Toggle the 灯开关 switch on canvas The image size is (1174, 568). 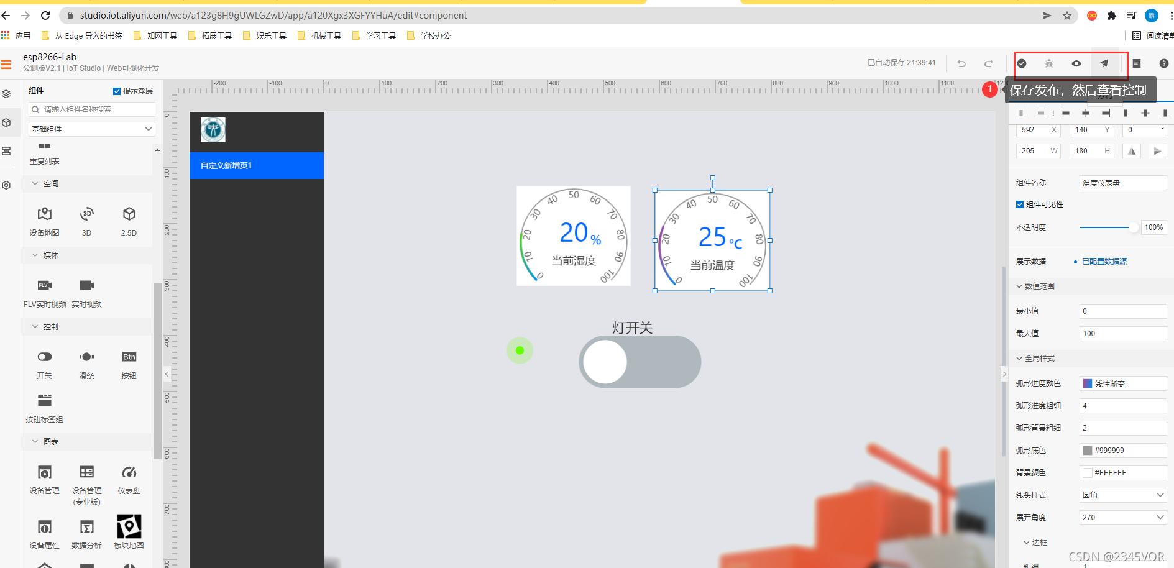[x=640, y=362]
